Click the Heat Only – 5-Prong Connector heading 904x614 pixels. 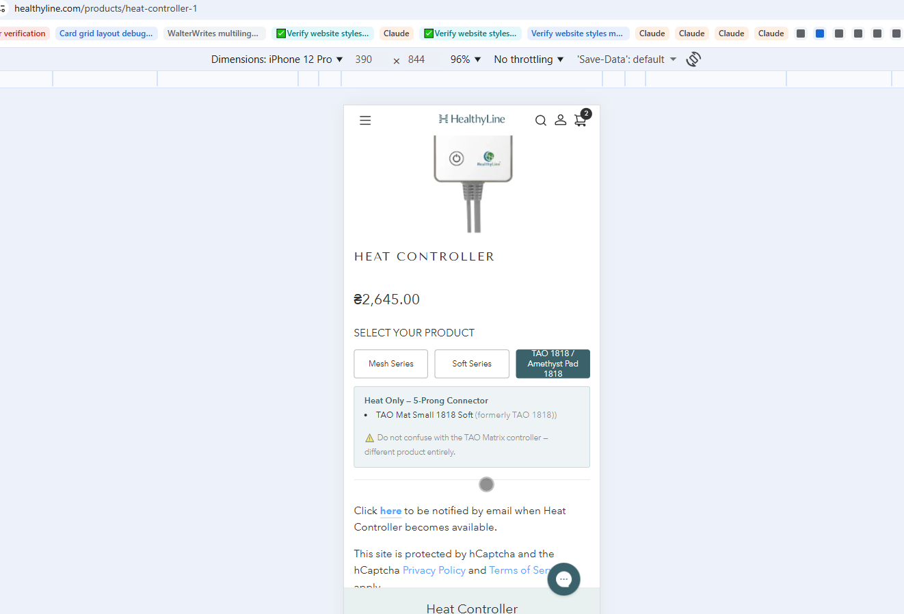tap(426, 401)
